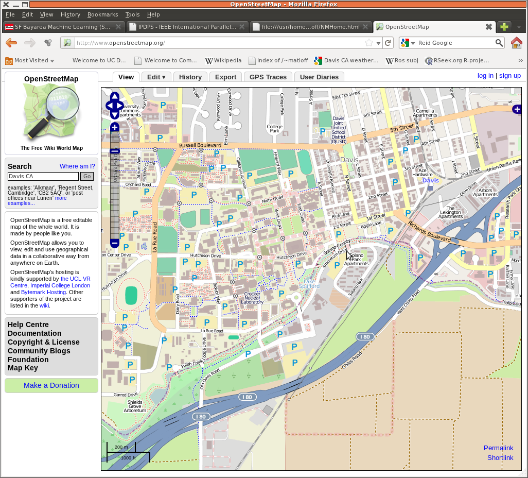The image size is (528, 478).
Task: Click the zoom in plus button on the map
Action: click(114, 127)
